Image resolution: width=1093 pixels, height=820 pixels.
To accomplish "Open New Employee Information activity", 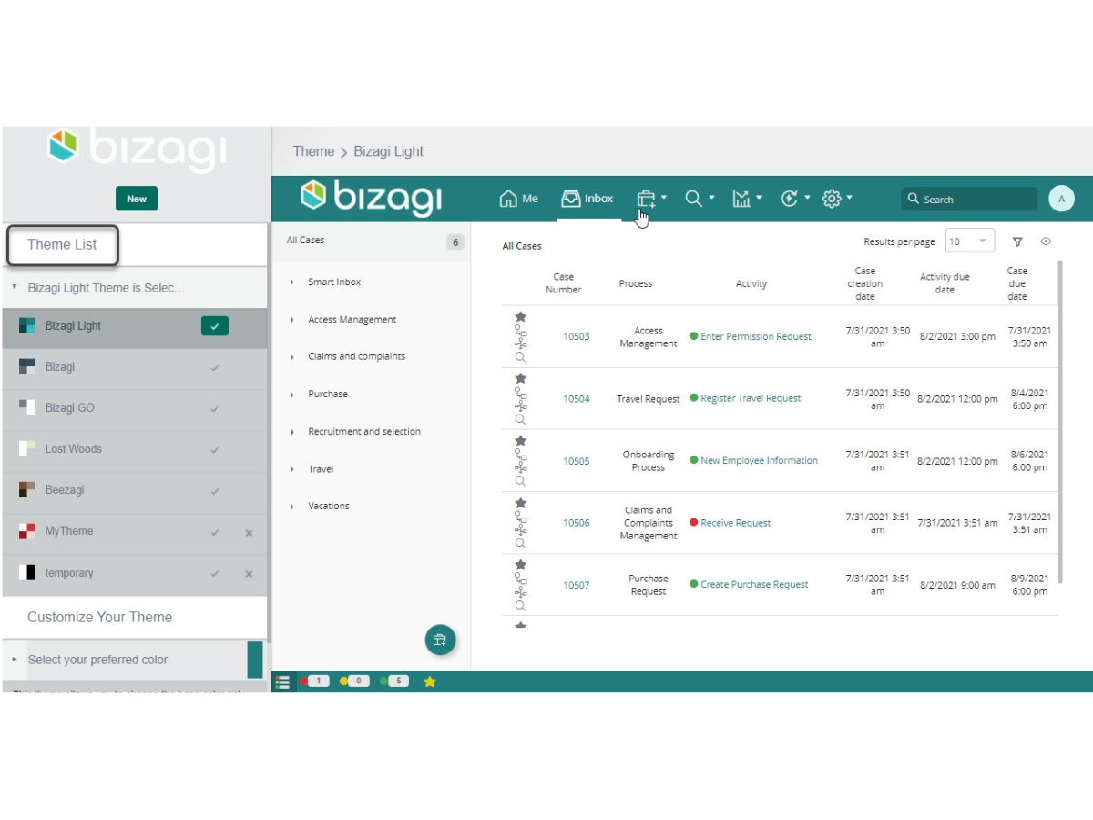I will [759, 460].
